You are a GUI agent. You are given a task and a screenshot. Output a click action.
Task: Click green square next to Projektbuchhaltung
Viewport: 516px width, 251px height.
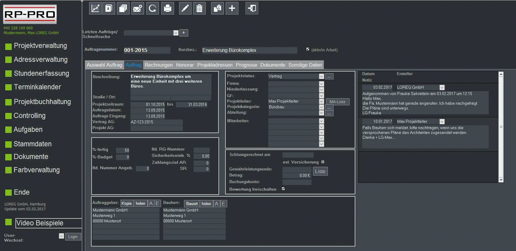(x=8, y=102)
